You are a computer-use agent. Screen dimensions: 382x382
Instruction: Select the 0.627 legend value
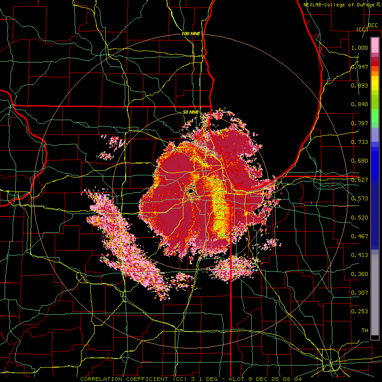click(x=360, y=180)
